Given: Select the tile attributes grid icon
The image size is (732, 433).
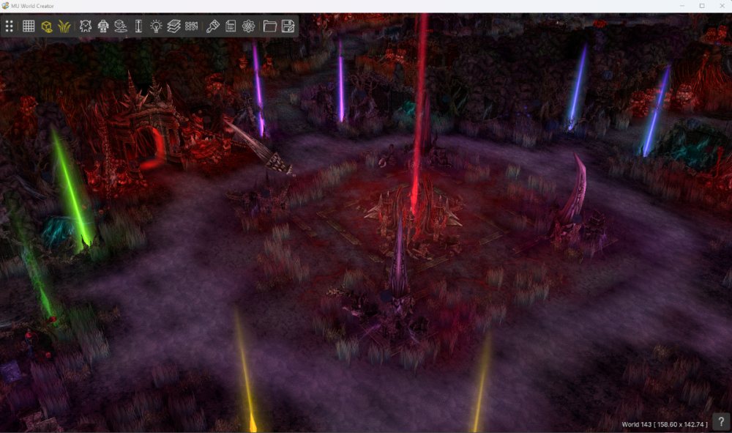Looking at the screenshot, I should coord(192,26).
